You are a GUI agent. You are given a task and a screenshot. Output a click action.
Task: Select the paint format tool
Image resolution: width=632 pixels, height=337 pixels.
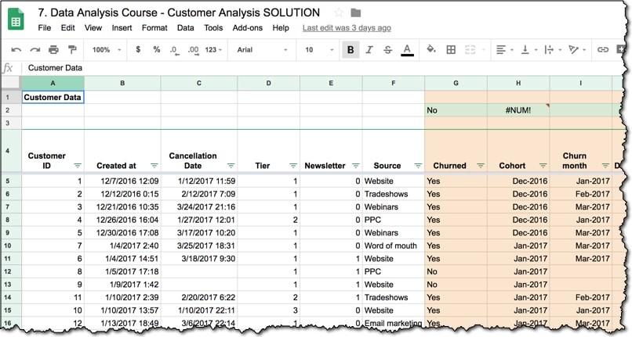71,49
